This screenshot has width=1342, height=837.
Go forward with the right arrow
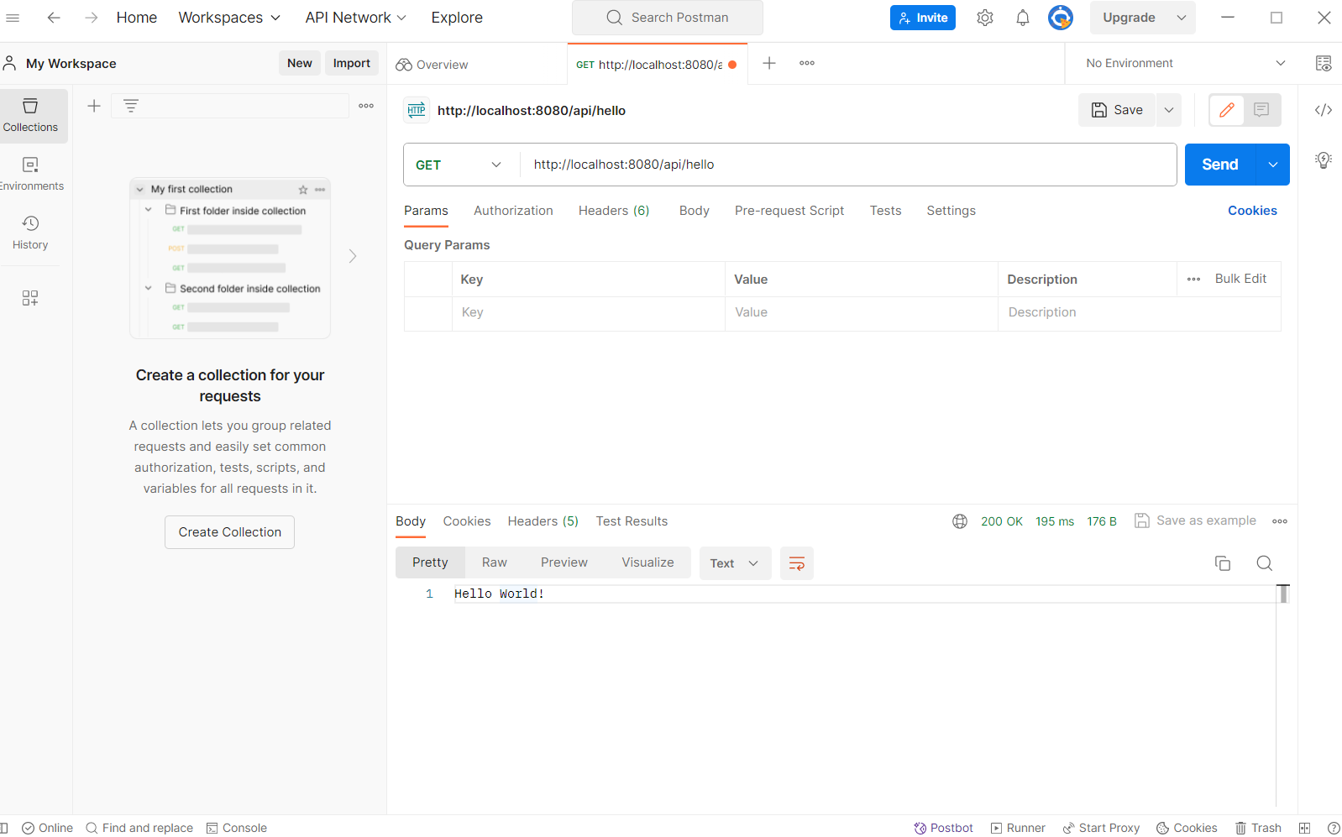(91, 18)
